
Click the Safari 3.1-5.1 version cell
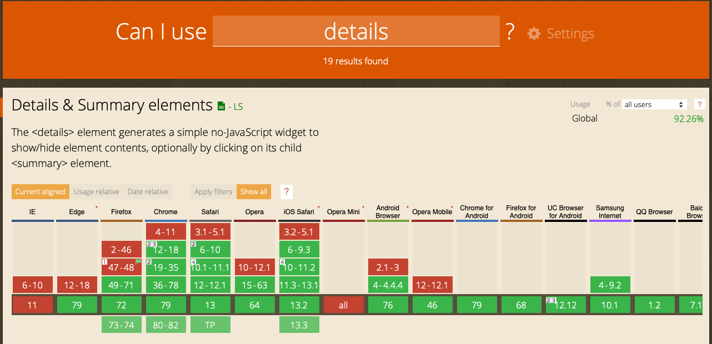pyautogui.click(x=210, y=232)
